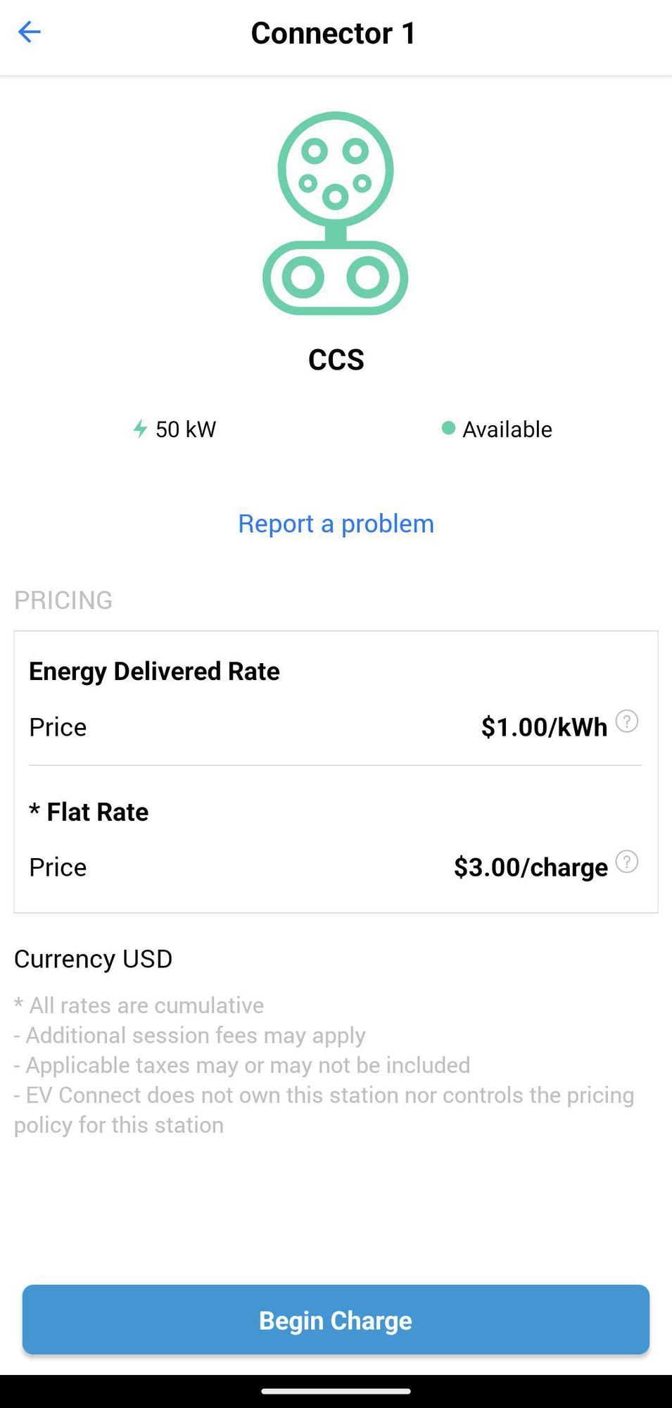The width and height of the screenshot is (672, 1408).
Task: Select the Energy Delivered Rate heading
Action: pyautogui.click(x=154, y=671)
